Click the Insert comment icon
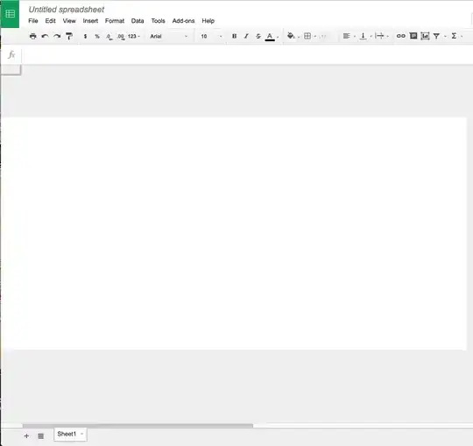473x446 pixels. pos(413,36)
